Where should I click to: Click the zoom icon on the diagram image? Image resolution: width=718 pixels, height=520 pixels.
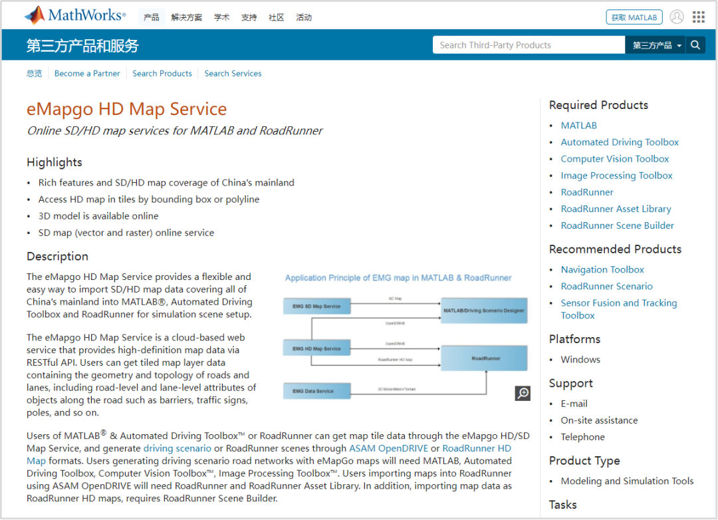click(x=523, y=393)
